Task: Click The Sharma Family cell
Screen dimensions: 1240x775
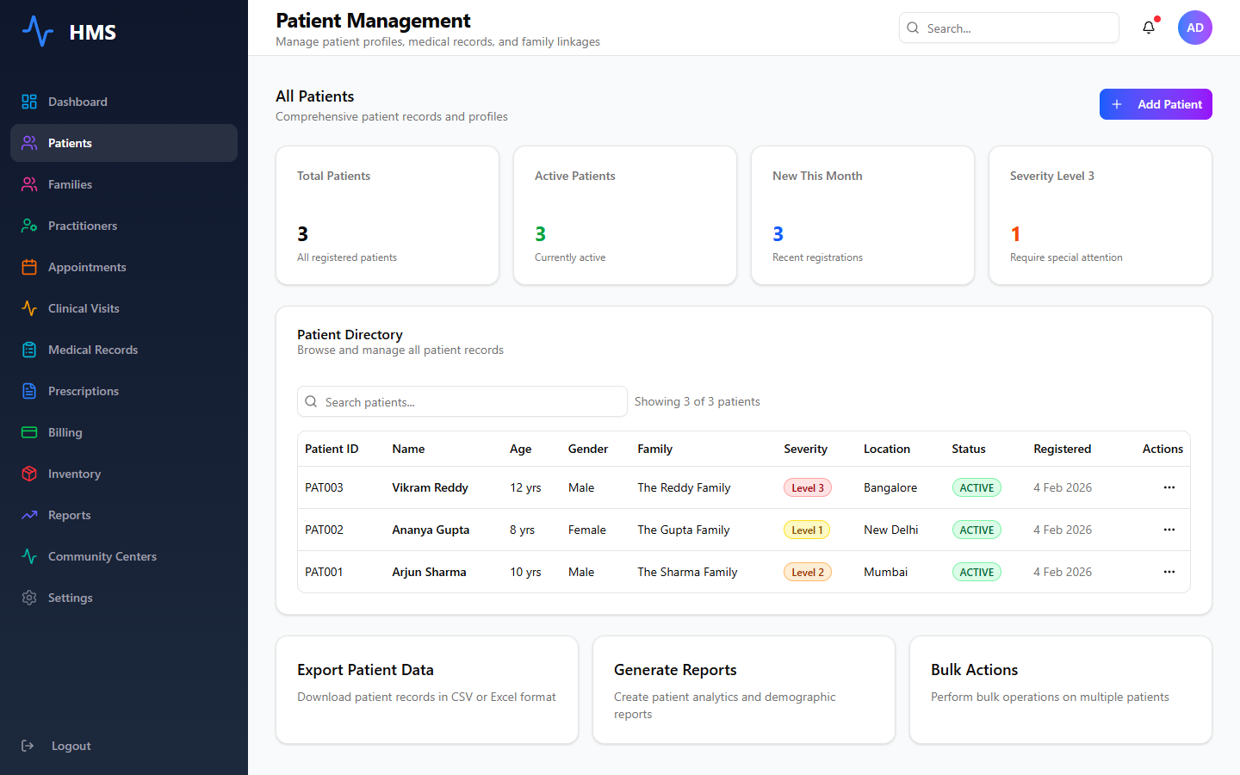Action: tap(687, 572)
